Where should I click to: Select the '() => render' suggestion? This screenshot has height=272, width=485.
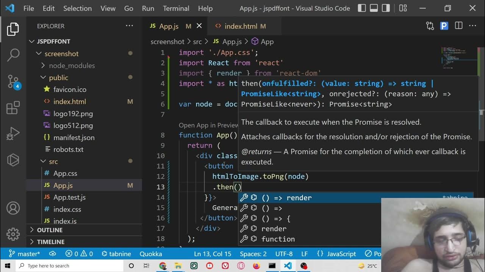(286, 198)
